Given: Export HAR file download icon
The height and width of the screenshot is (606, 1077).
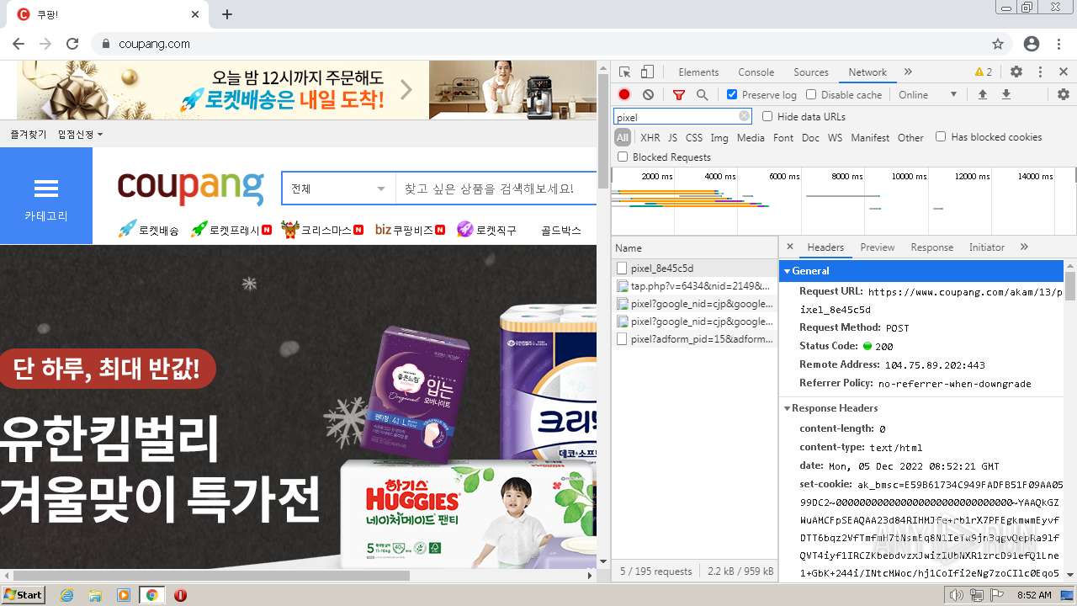Looking at the screenshot, I should click(x=1005, y=95).
